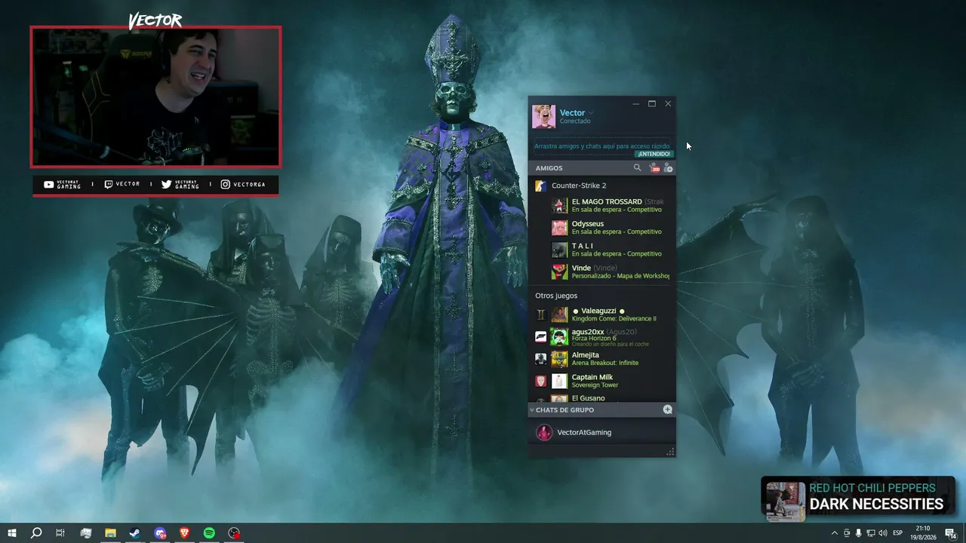Close the Steam friends window
Screen dimensions: 966x543
pos(668,103)
